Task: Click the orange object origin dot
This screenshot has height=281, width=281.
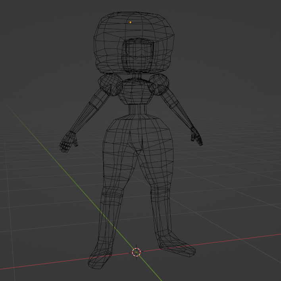Action: (x=130, y=22)
